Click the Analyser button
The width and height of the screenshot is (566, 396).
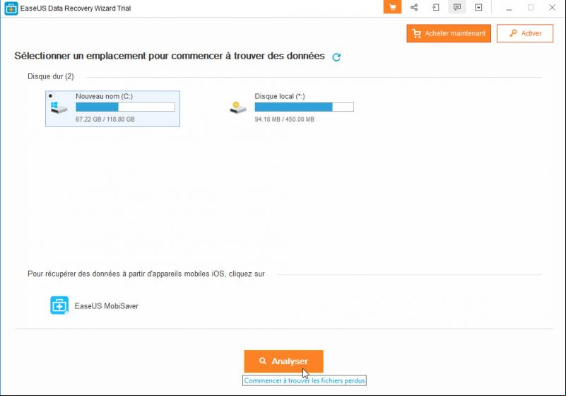click(284, 361)
